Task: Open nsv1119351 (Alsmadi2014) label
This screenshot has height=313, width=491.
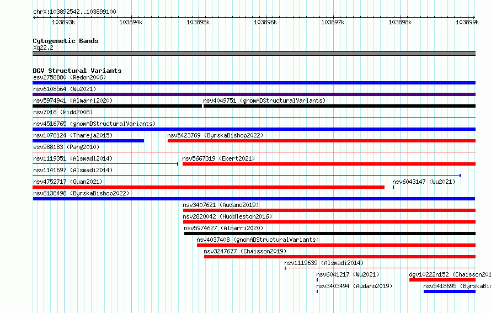Action: [x=73, y=158]
